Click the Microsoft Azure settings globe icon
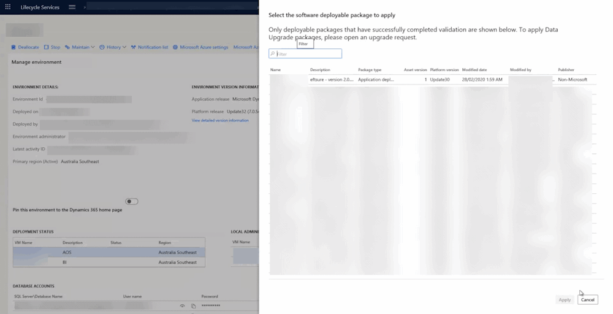 point(175,47)
